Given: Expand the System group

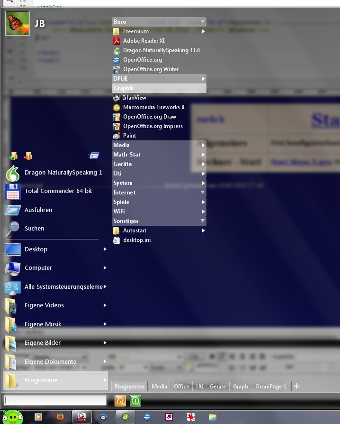Looking at the screenshot, I should [x=159, y=183].
